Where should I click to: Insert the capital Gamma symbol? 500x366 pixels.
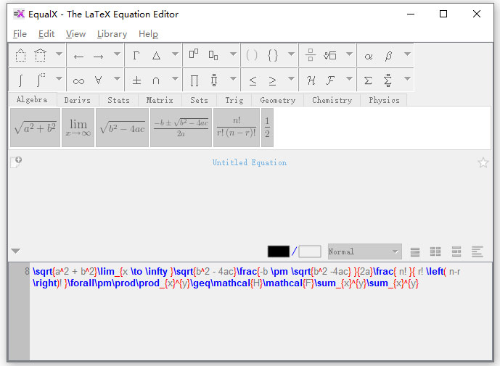pyautogui.click(x=136, y=55)
